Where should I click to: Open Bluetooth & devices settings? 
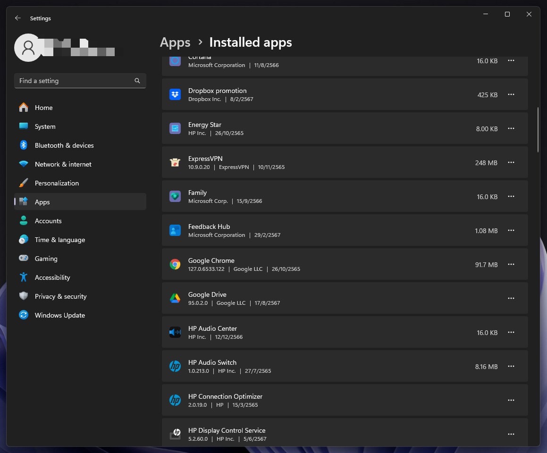click(80, 145)
